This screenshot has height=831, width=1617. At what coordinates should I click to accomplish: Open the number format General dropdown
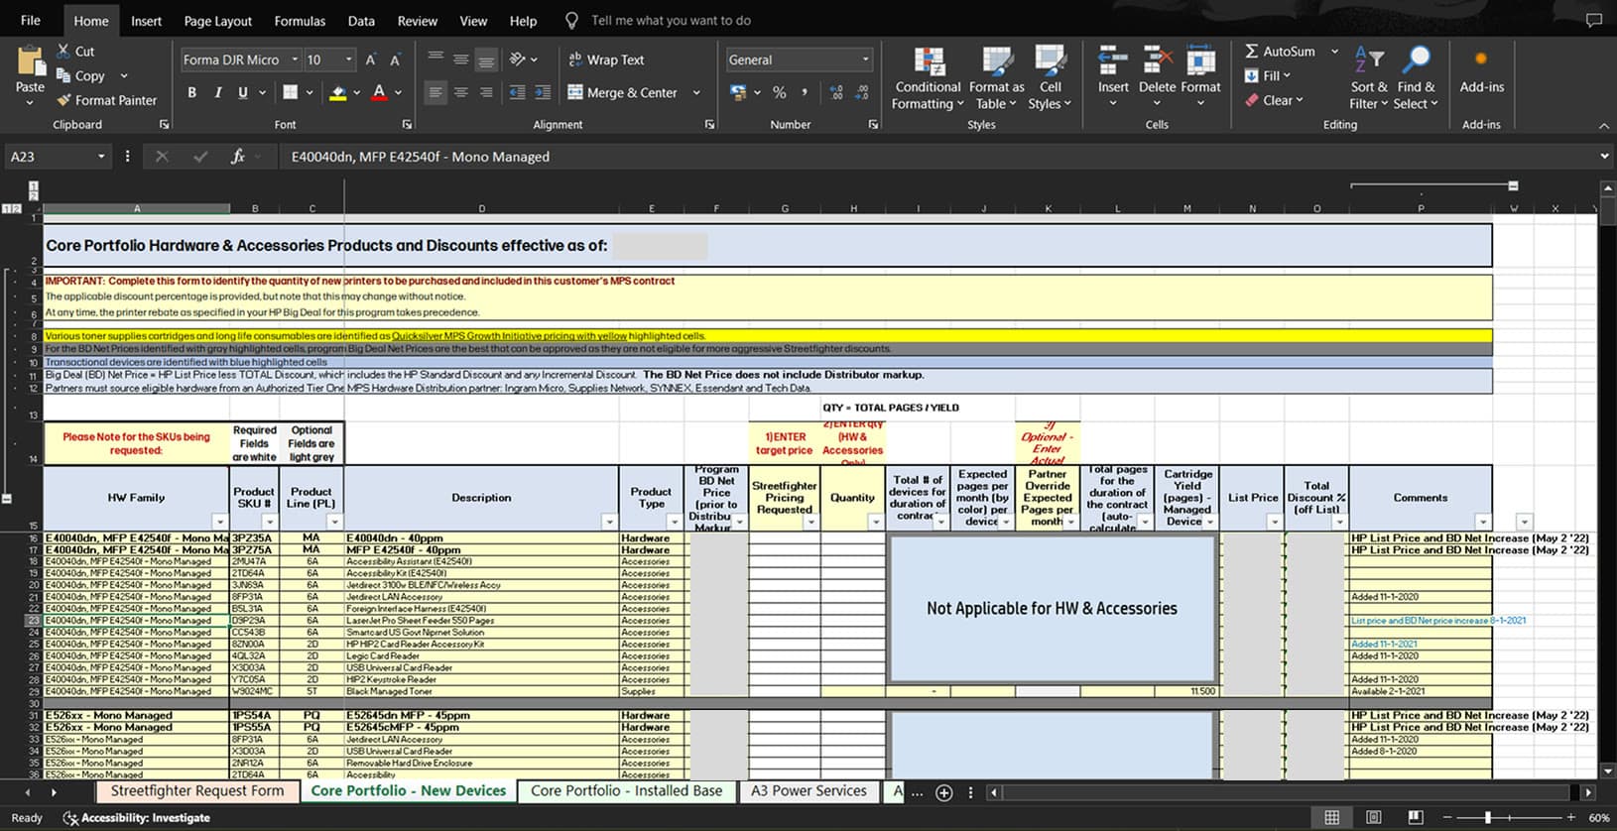(x=865, y=59)
